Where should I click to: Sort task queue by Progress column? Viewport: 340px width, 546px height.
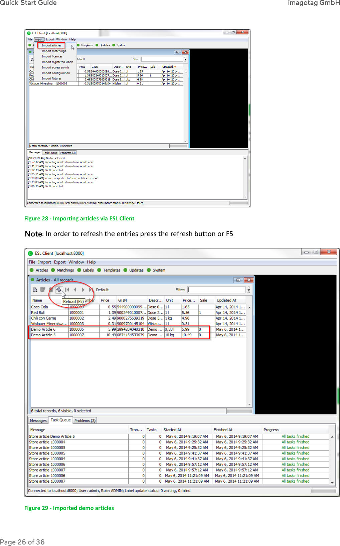295,430
